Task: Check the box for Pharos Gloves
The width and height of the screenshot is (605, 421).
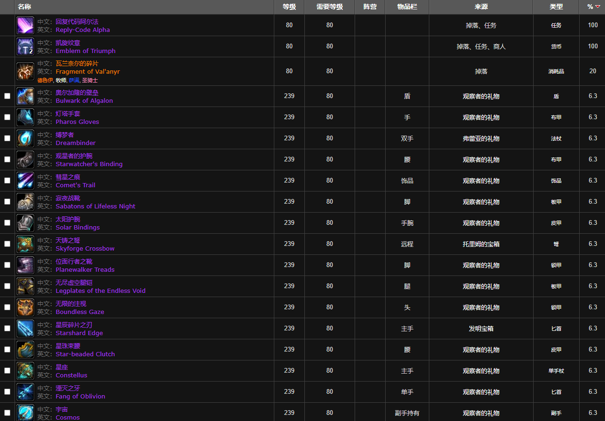Action: pyautogui.click(x=7, y=117)
